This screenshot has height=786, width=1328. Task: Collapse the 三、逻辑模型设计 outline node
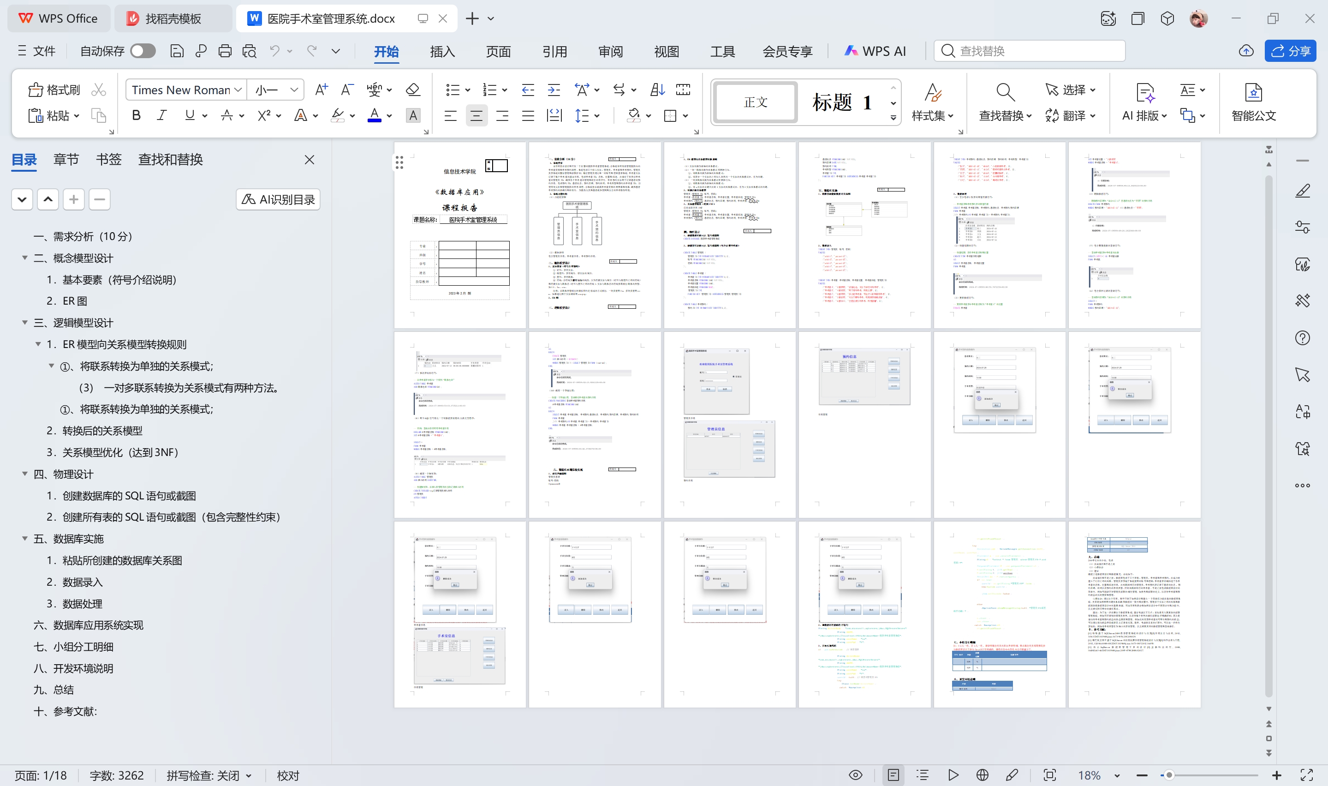[x=24, y=323]
